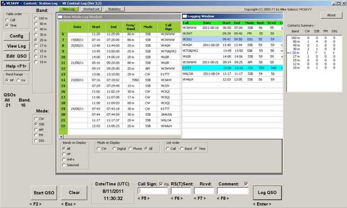
Task: Select the 17 m band radio
Action: tap(36, 46)
